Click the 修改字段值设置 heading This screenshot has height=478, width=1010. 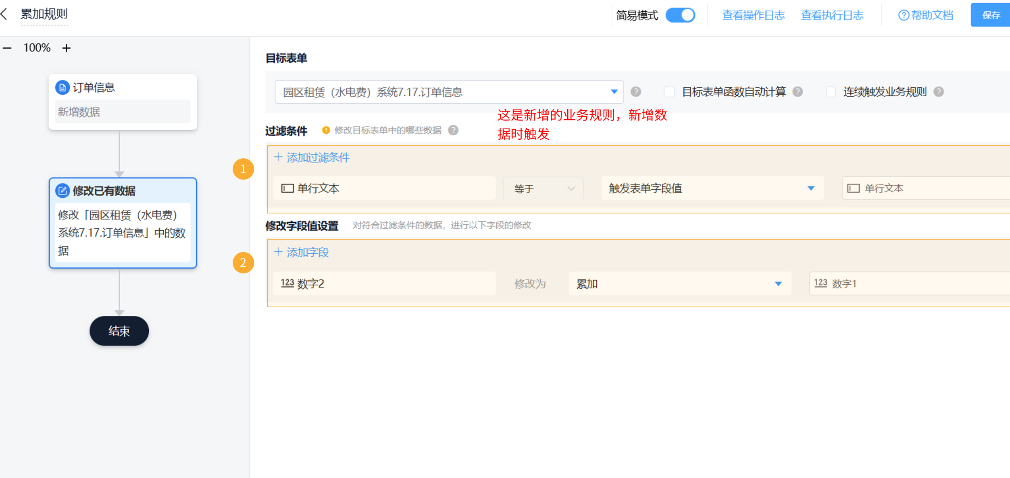(x=302, y=226)
